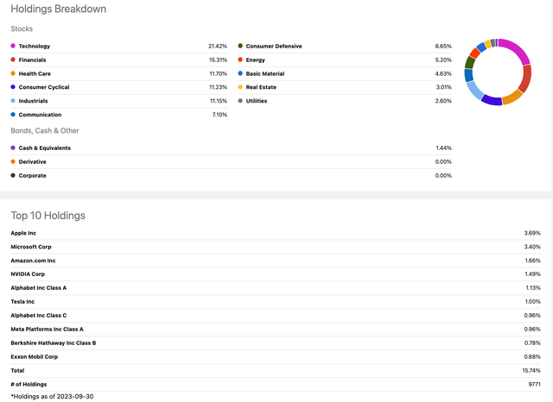The width and height of the screenshot is (553, 402).
Task: Select the Exxon Mobil Corp holding
Action: coord(35,356)
